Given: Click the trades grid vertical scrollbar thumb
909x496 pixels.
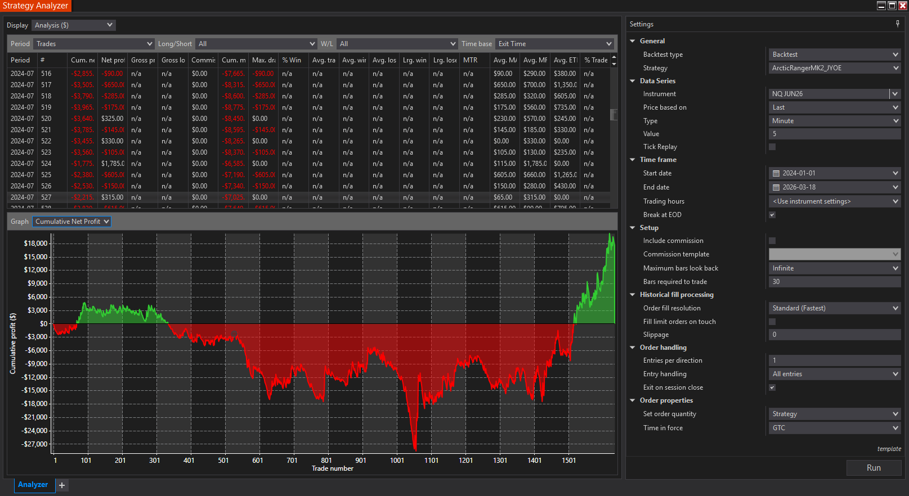Looking at the screenshot, I should [x=614, y=115].
